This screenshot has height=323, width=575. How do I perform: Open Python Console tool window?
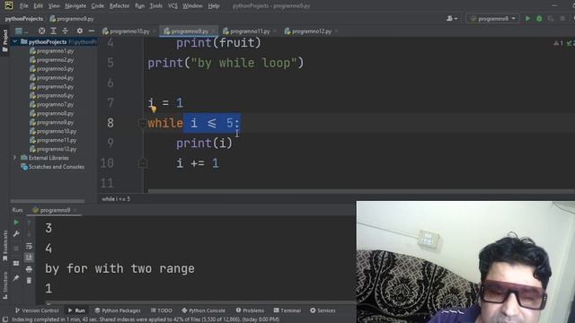[x=204, y=310]
